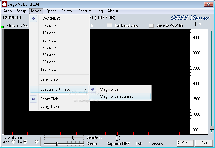
Task: Expand the Spectral Estimator submenu
Action: (x=59, y=89)
